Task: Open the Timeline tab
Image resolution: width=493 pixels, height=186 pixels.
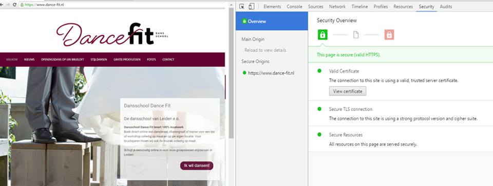Action: click(359, 7)
